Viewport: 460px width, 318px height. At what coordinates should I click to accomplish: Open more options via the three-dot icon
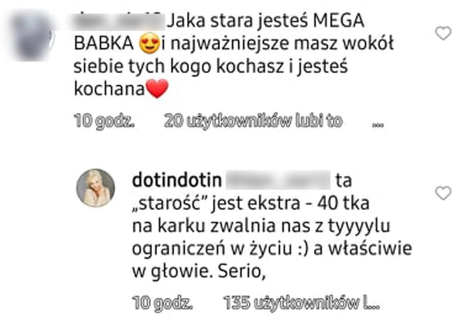pyautogui.click(x=378, y=125)
